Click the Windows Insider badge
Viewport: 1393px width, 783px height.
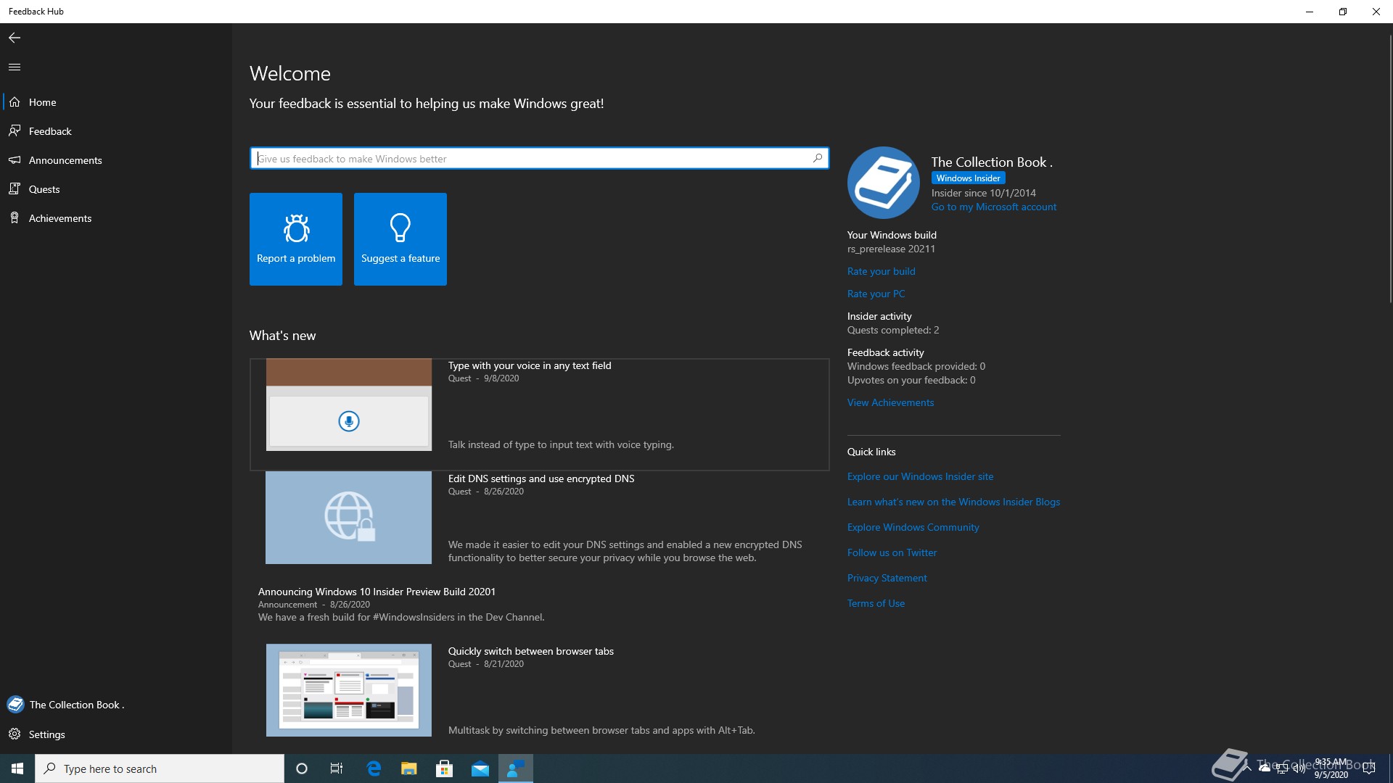pyautogui.click(x=968, y=178)
